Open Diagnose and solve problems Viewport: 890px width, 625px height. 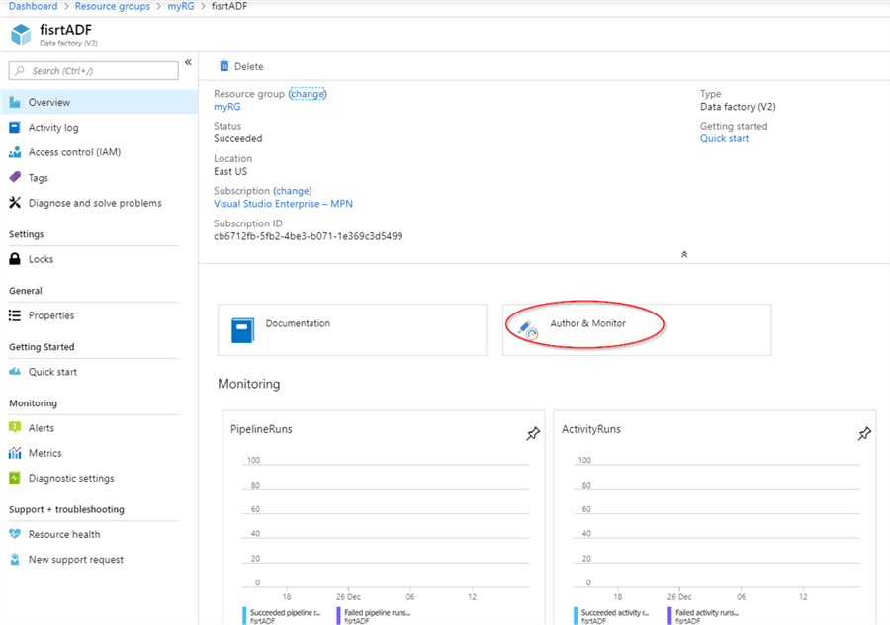click(x=99, y=203)
